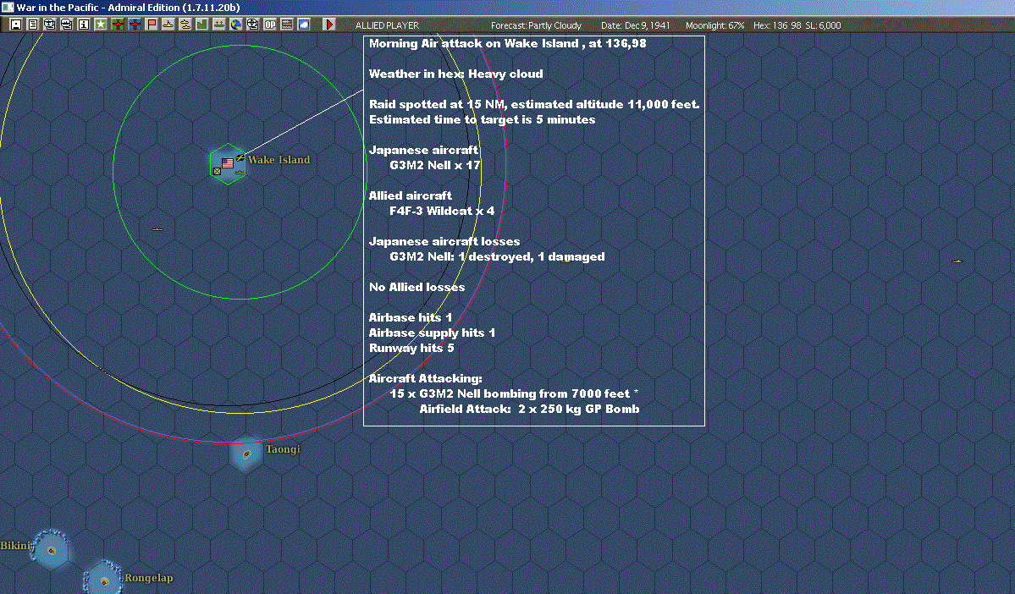Click the orange flag toolbar icon
The image size is (1015, 594).
click(x=151, y=25)
